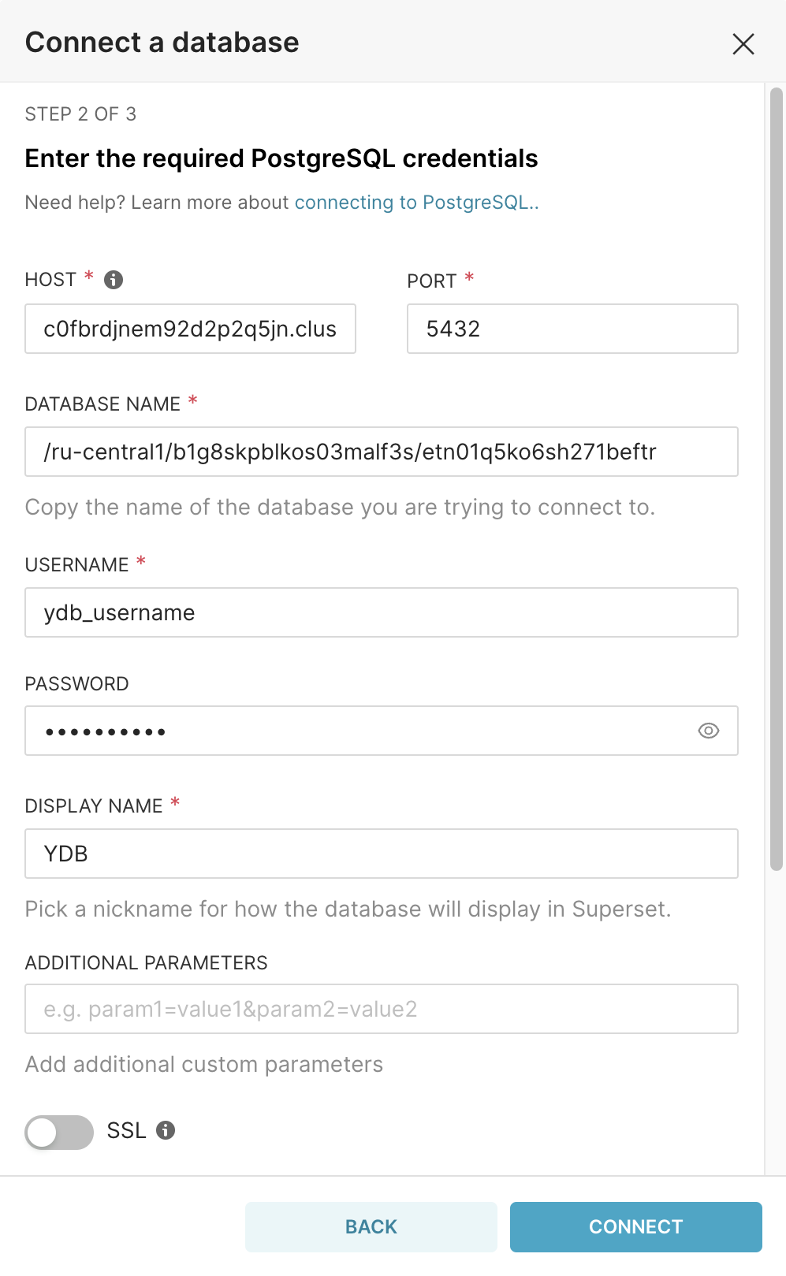Open the connecting to PostgreSQL help link
Image resolution: width=786 pixels, height=1276 pixels.
click(x=415, y=203)
